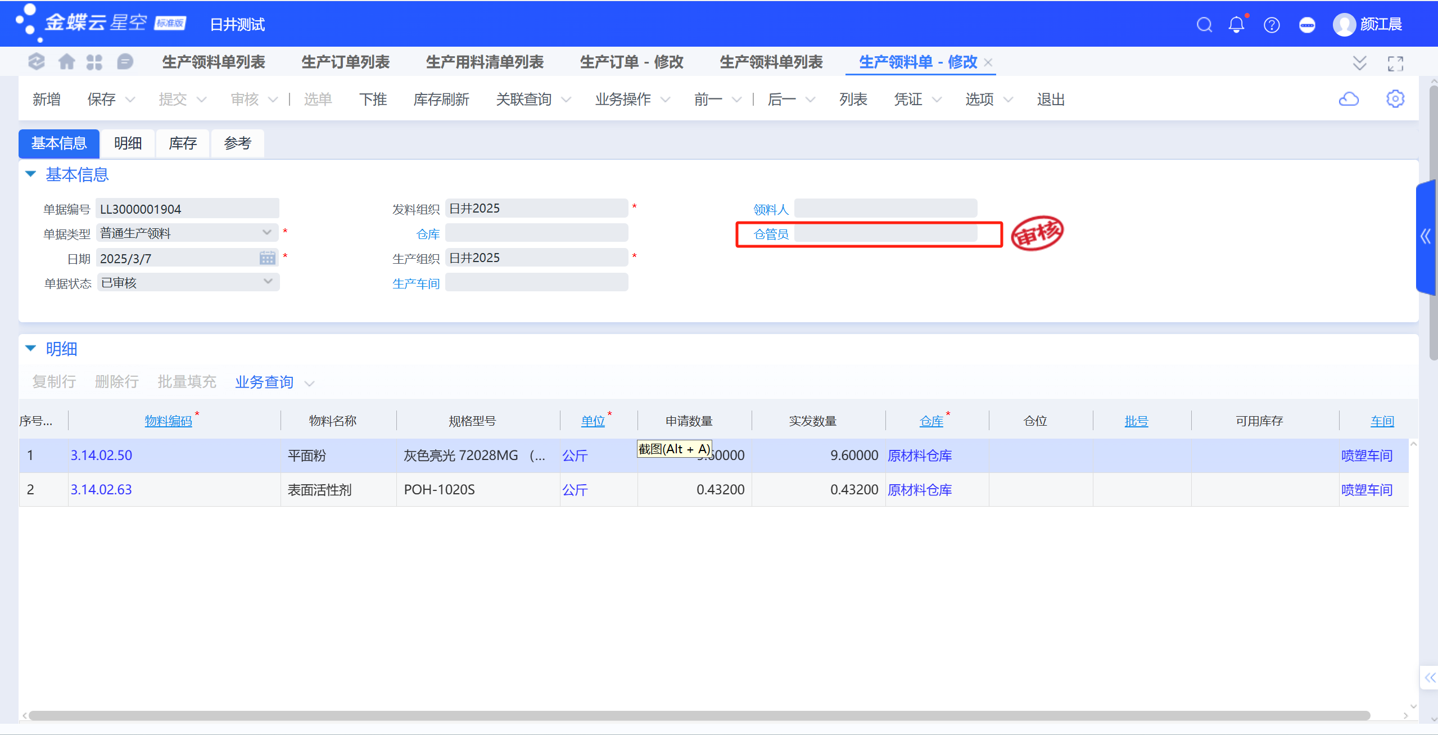Screen dimensions: 1438x735
Task: Open the notification bell icon
Action: tap(1237, 25)
